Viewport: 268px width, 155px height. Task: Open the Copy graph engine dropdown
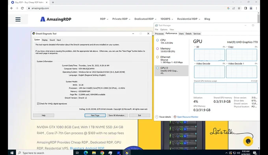click(x=227, y=47)
